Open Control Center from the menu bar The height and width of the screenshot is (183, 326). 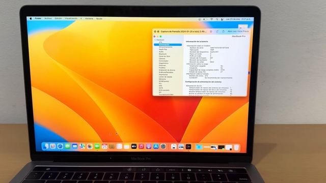(x=222, y=19)
